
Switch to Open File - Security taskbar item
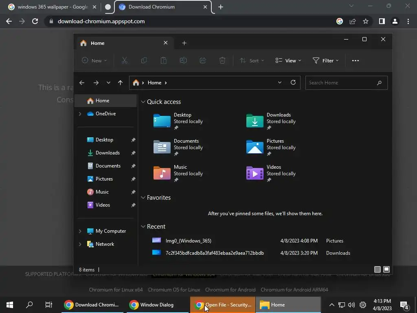pyautogui.click(x=223, y=305)
